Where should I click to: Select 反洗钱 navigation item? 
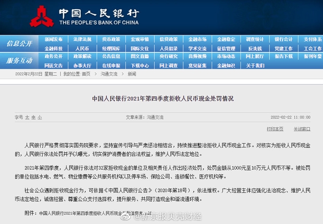click(x=255, y=49)
